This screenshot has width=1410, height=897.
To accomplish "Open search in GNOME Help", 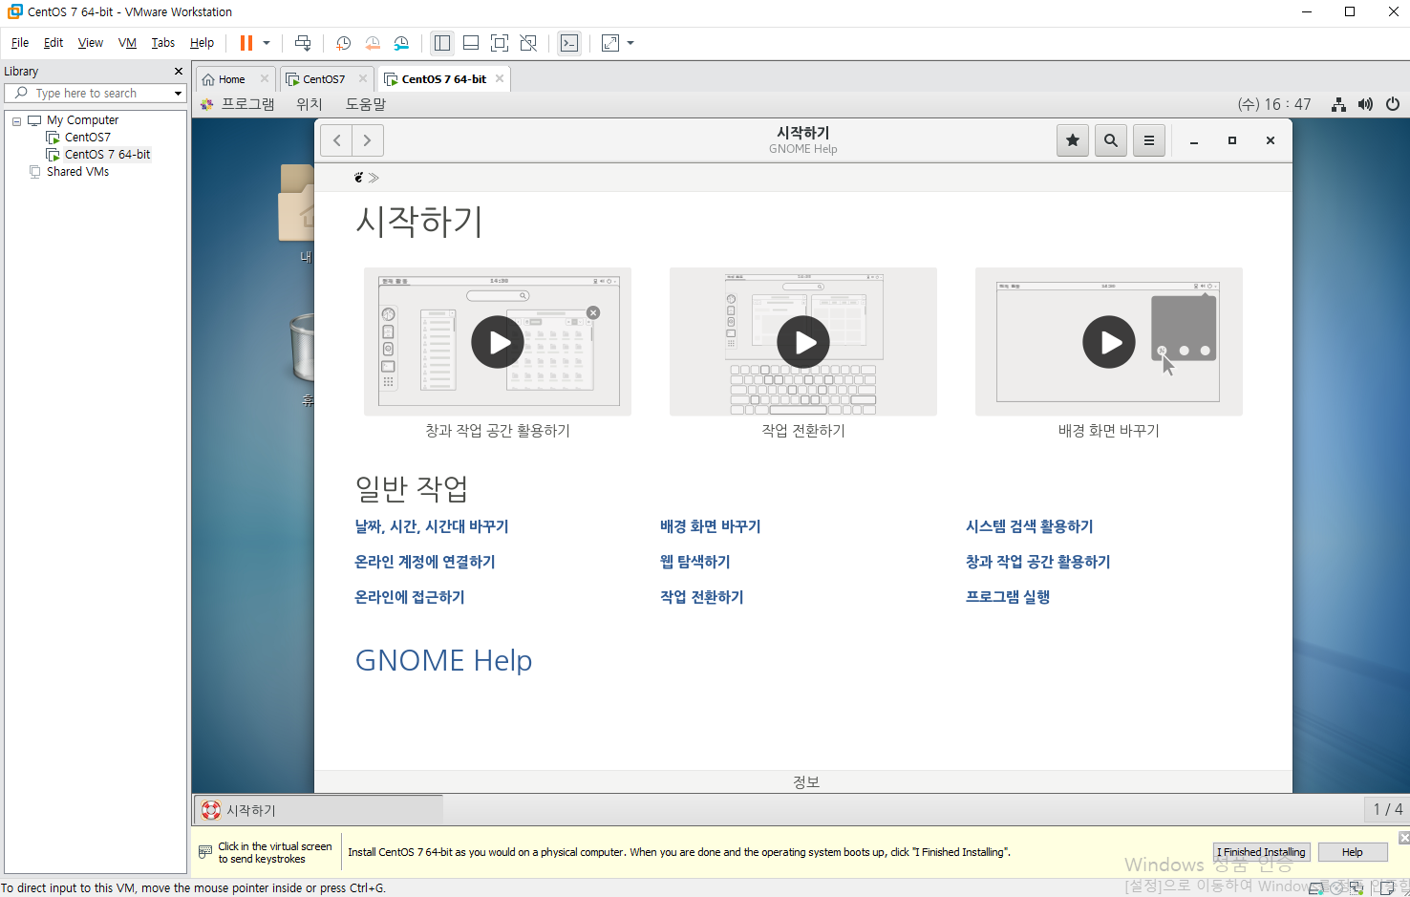I will coord(1111,140).
